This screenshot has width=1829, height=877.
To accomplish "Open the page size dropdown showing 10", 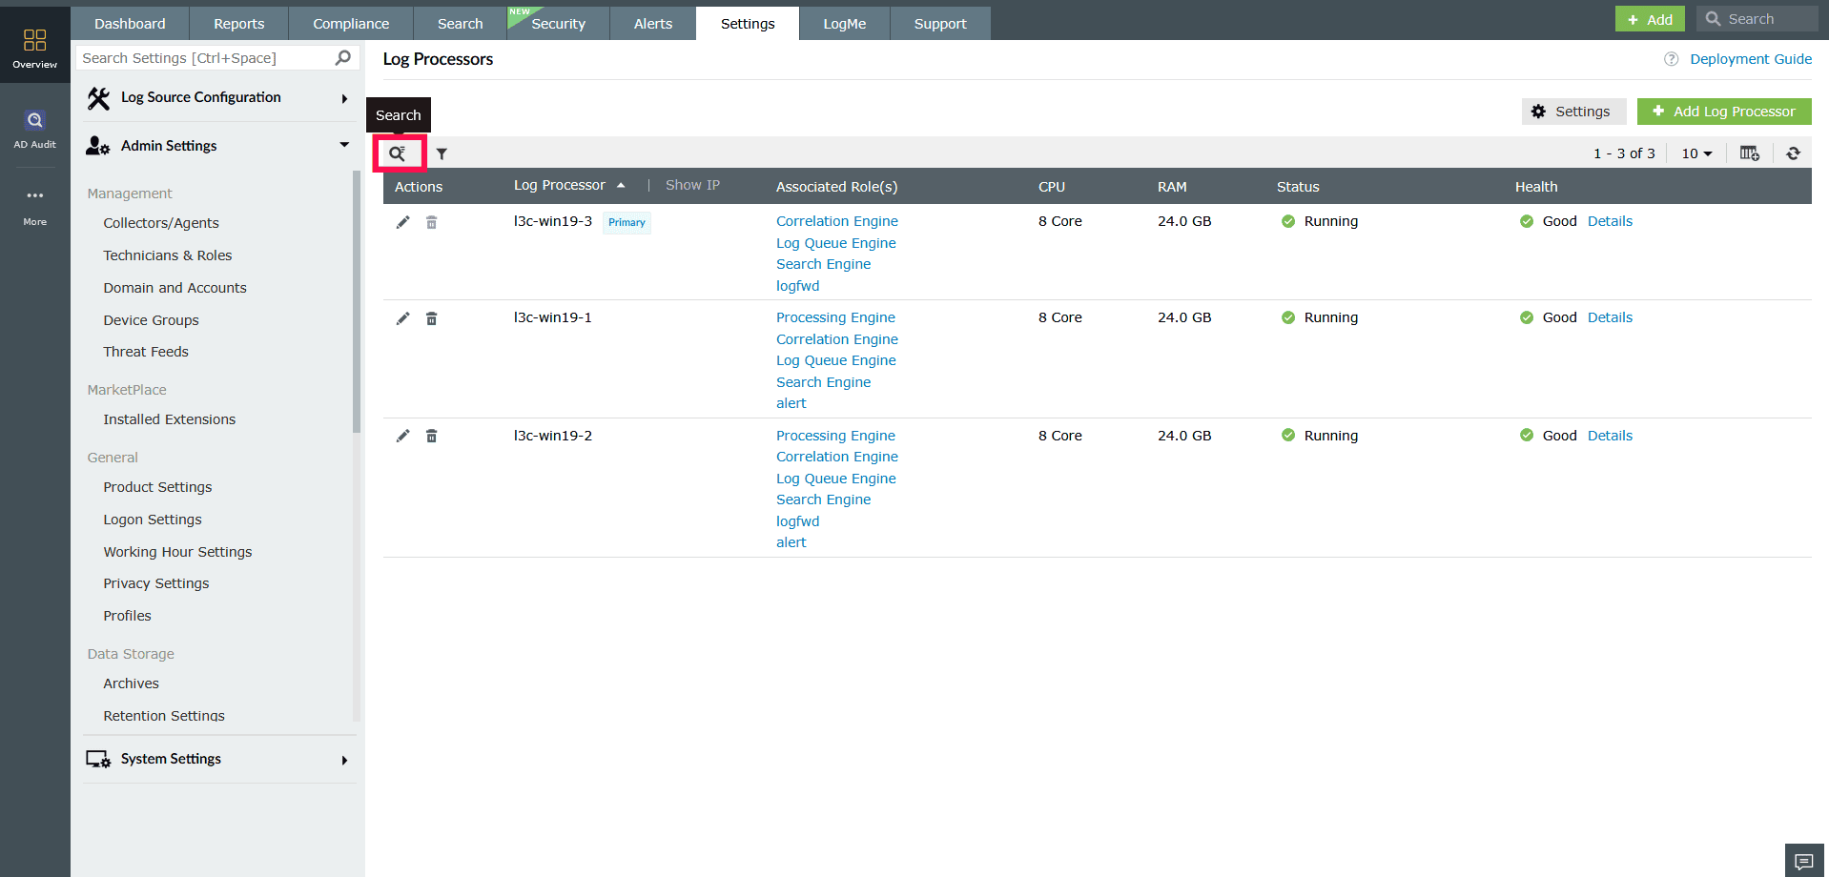I will point(1695,153).
